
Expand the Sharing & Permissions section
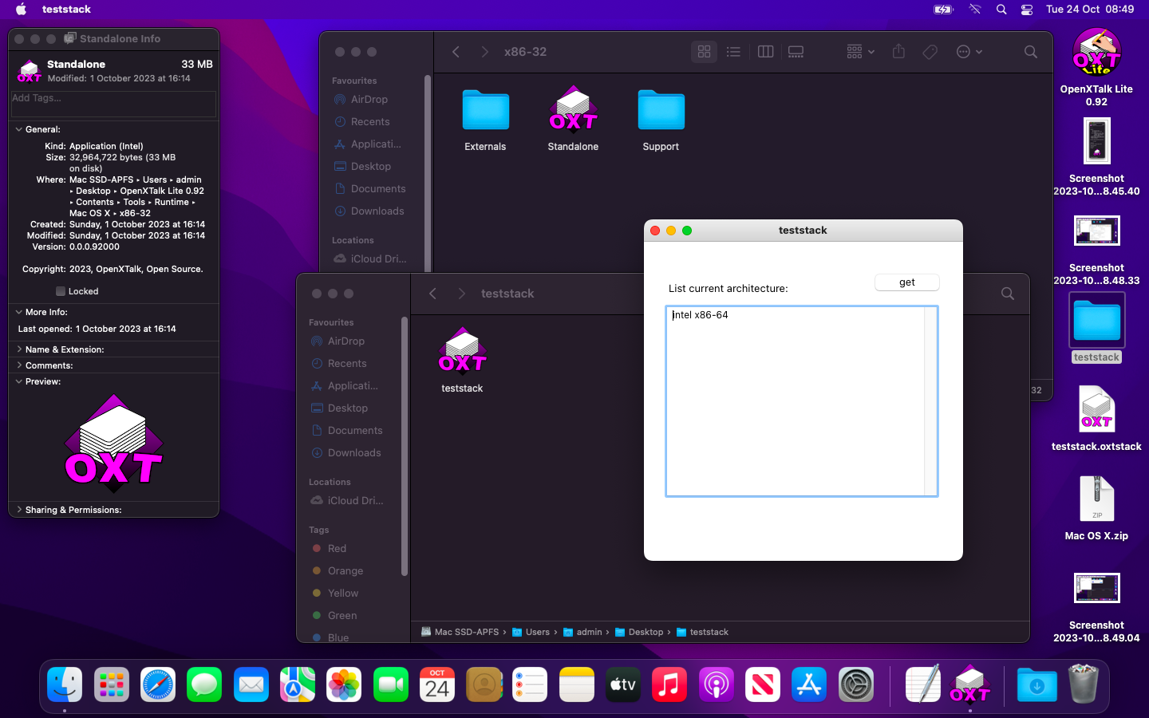pos(19,510)
